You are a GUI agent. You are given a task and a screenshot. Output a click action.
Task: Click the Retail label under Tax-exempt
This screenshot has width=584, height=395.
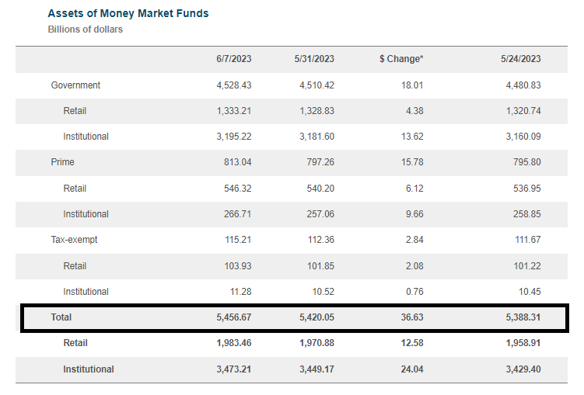pos(75,266)
